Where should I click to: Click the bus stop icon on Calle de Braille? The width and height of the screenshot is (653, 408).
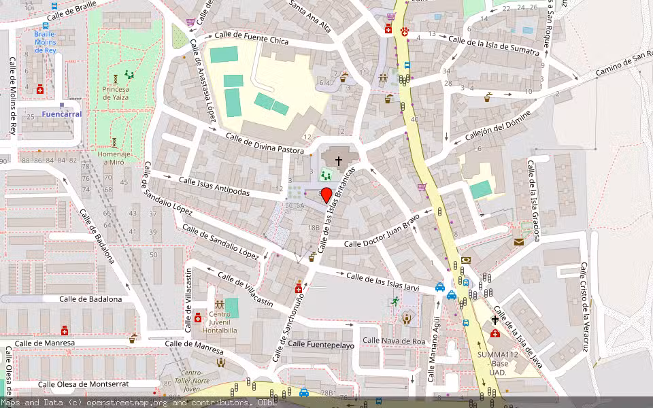pos(54,6)
